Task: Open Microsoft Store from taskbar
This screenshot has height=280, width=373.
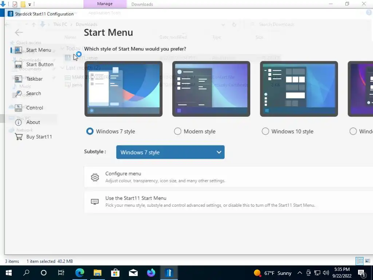Action: point(115,273)
